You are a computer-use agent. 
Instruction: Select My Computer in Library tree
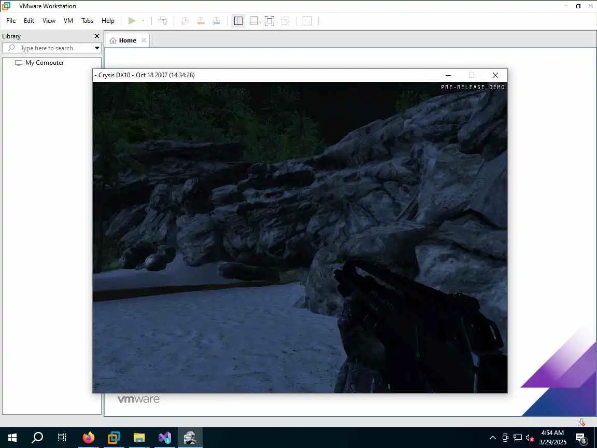45,63
